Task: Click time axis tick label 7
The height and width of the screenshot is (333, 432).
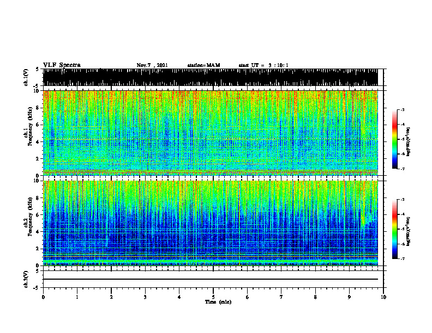Action: click(281, 297)
